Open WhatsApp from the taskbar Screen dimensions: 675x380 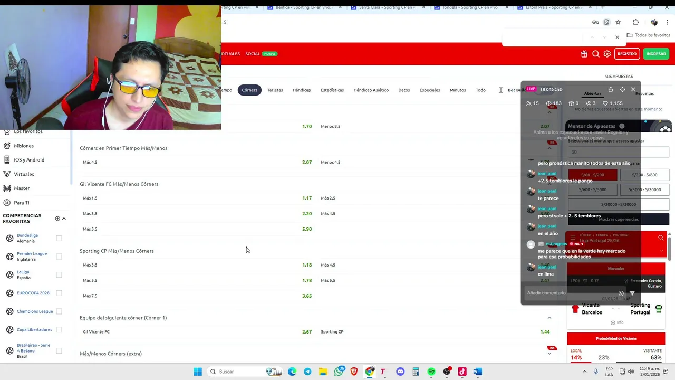(x=339, y=372)
